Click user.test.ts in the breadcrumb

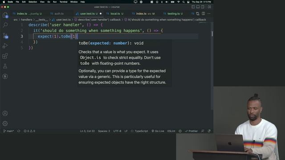(63, 20)
